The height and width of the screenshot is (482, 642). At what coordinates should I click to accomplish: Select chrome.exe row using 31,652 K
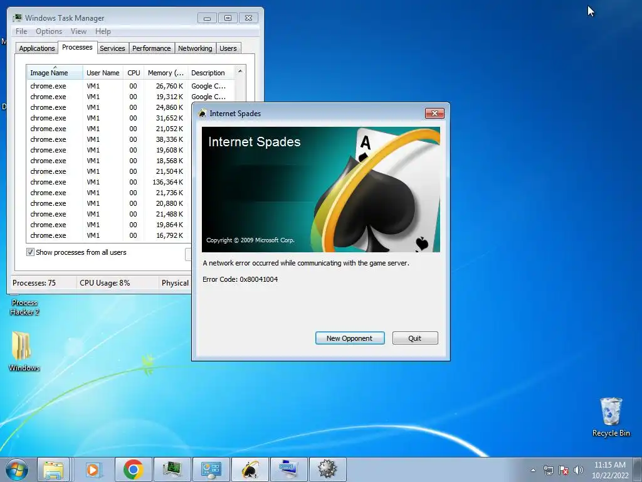tap(108, 118)
